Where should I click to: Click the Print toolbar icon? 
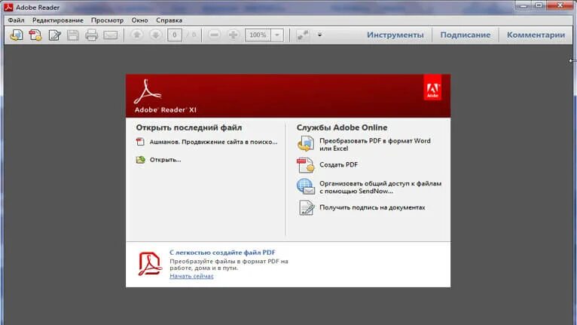coord(91,35)
